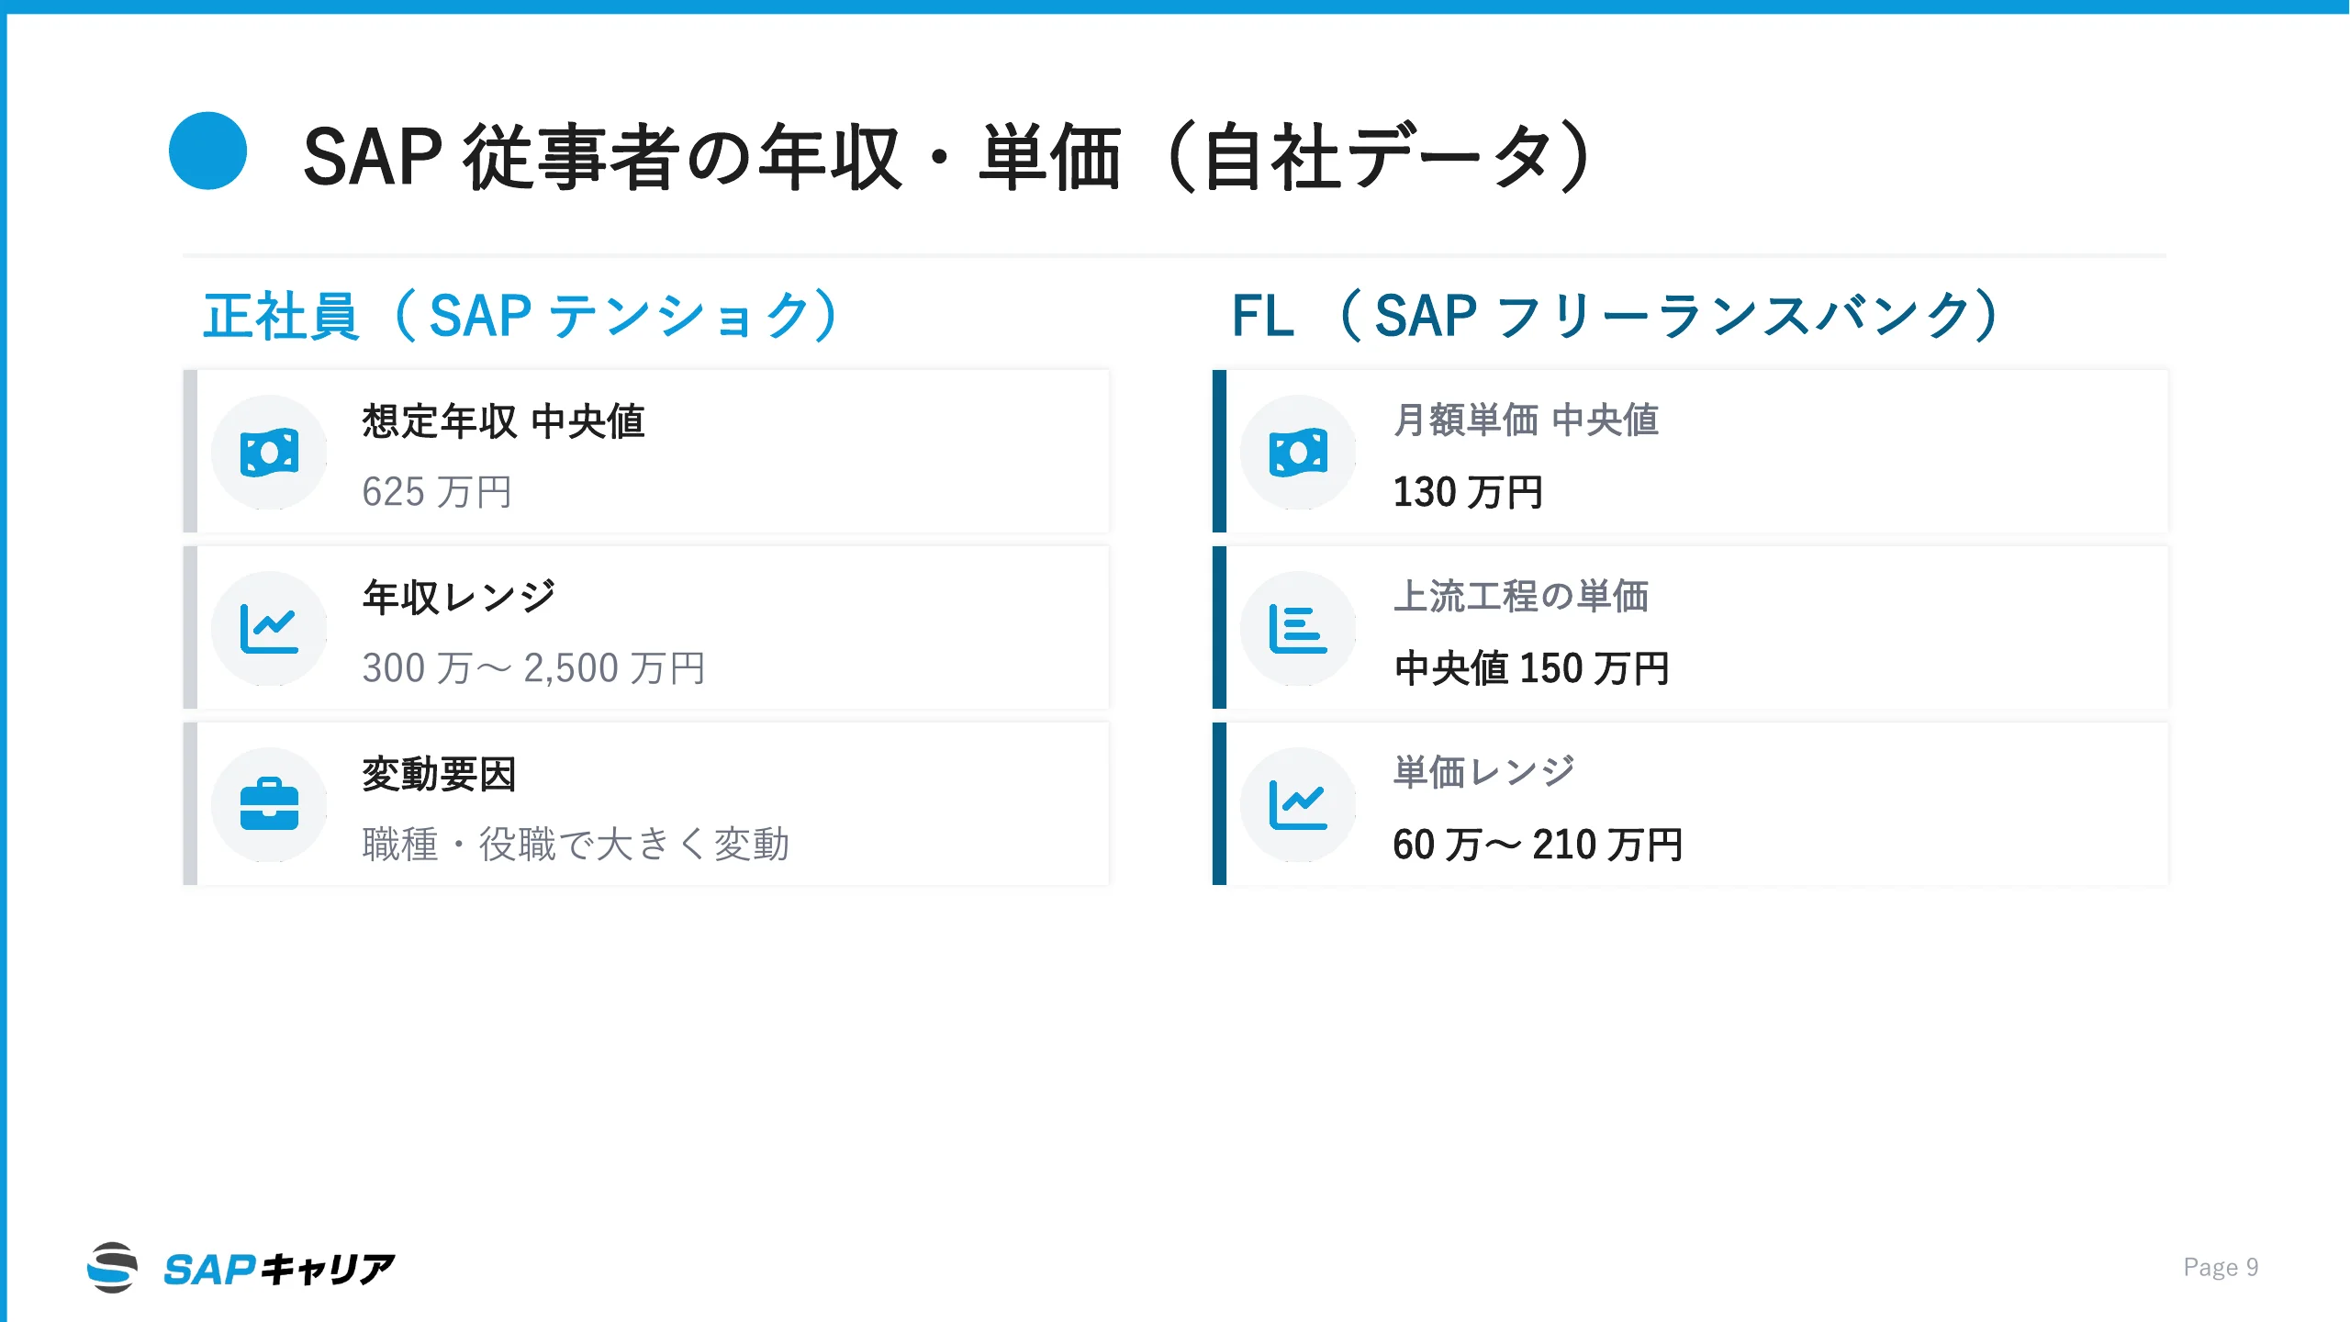Click the 中央値 150 万円 text
The height and width of the screenshot is (1322, 2350).
click(x=1531, y=668)
